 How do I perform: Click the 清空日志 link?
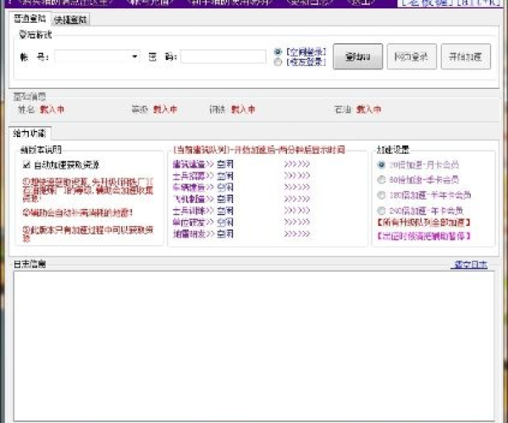coord(469,265)
